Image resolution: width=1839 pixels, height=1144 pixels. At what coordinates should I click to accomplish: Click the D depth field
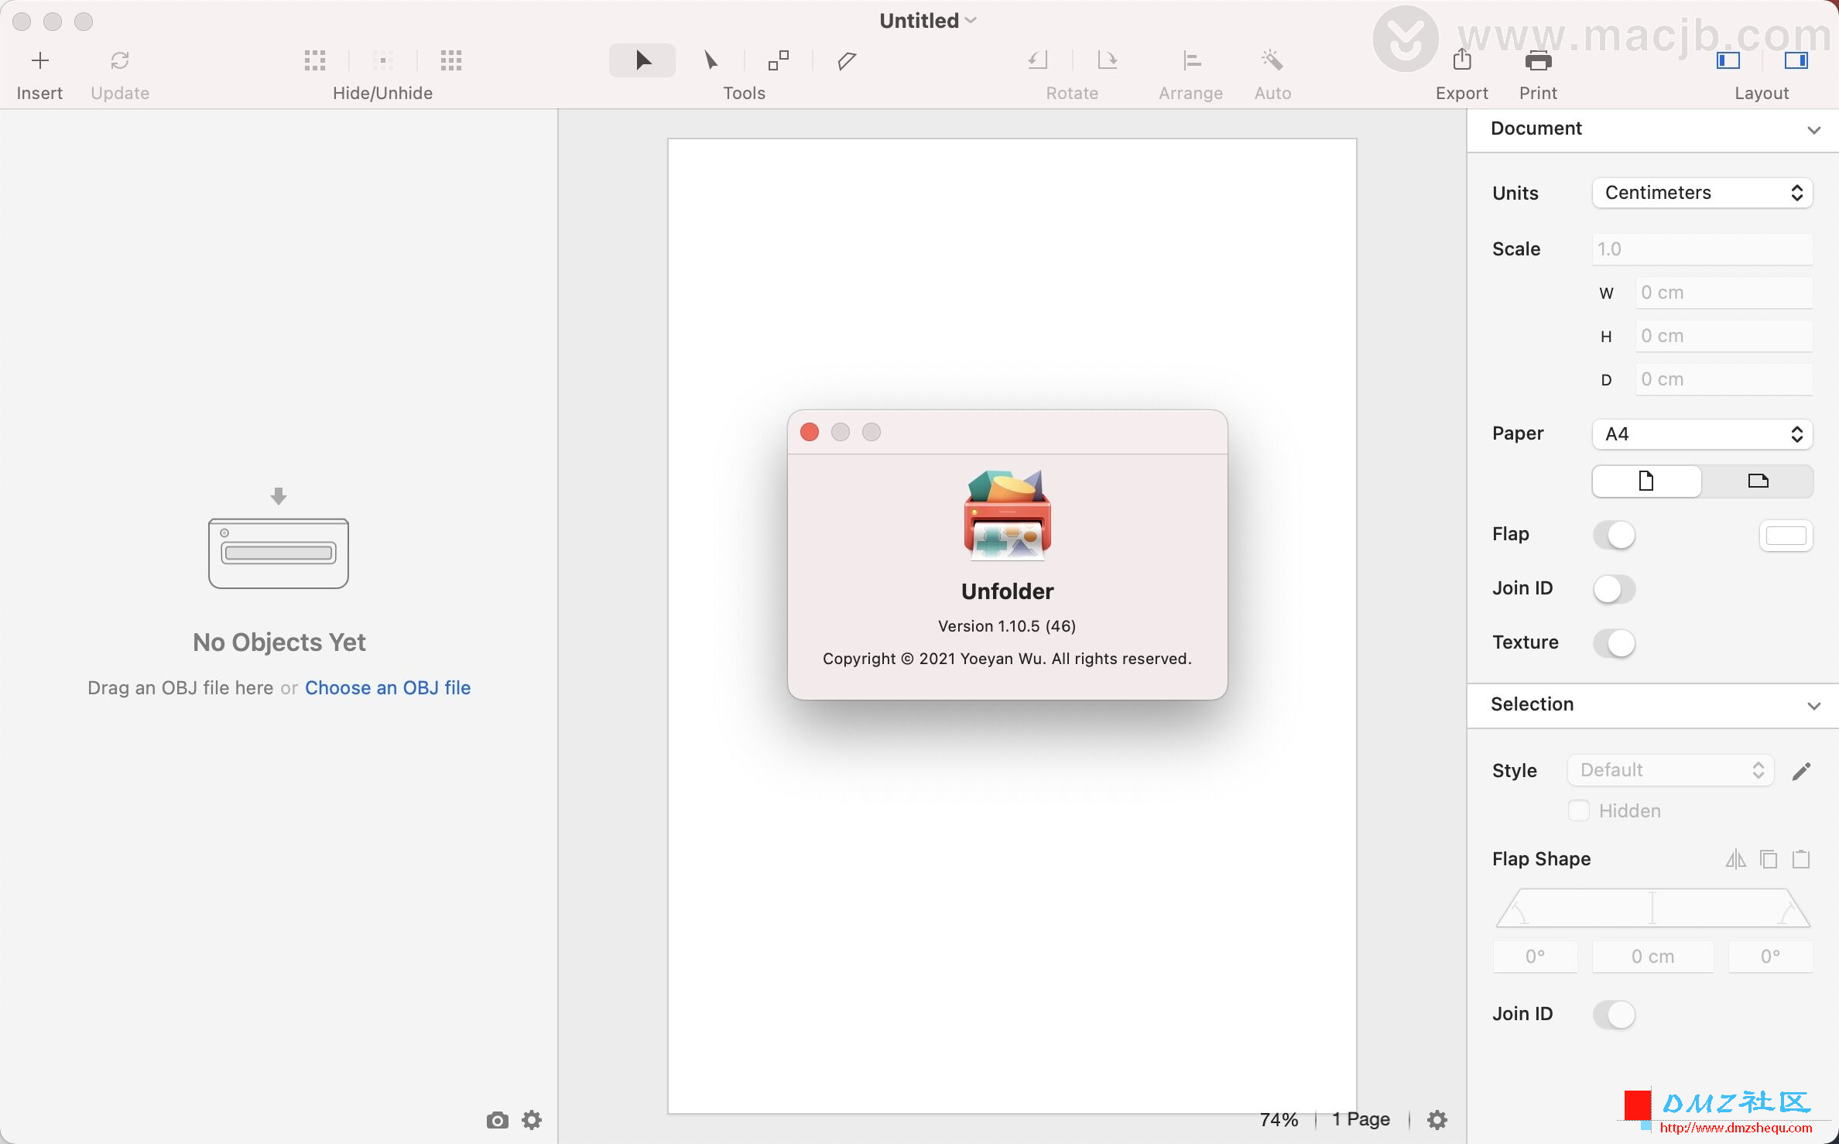[1724, 379]
